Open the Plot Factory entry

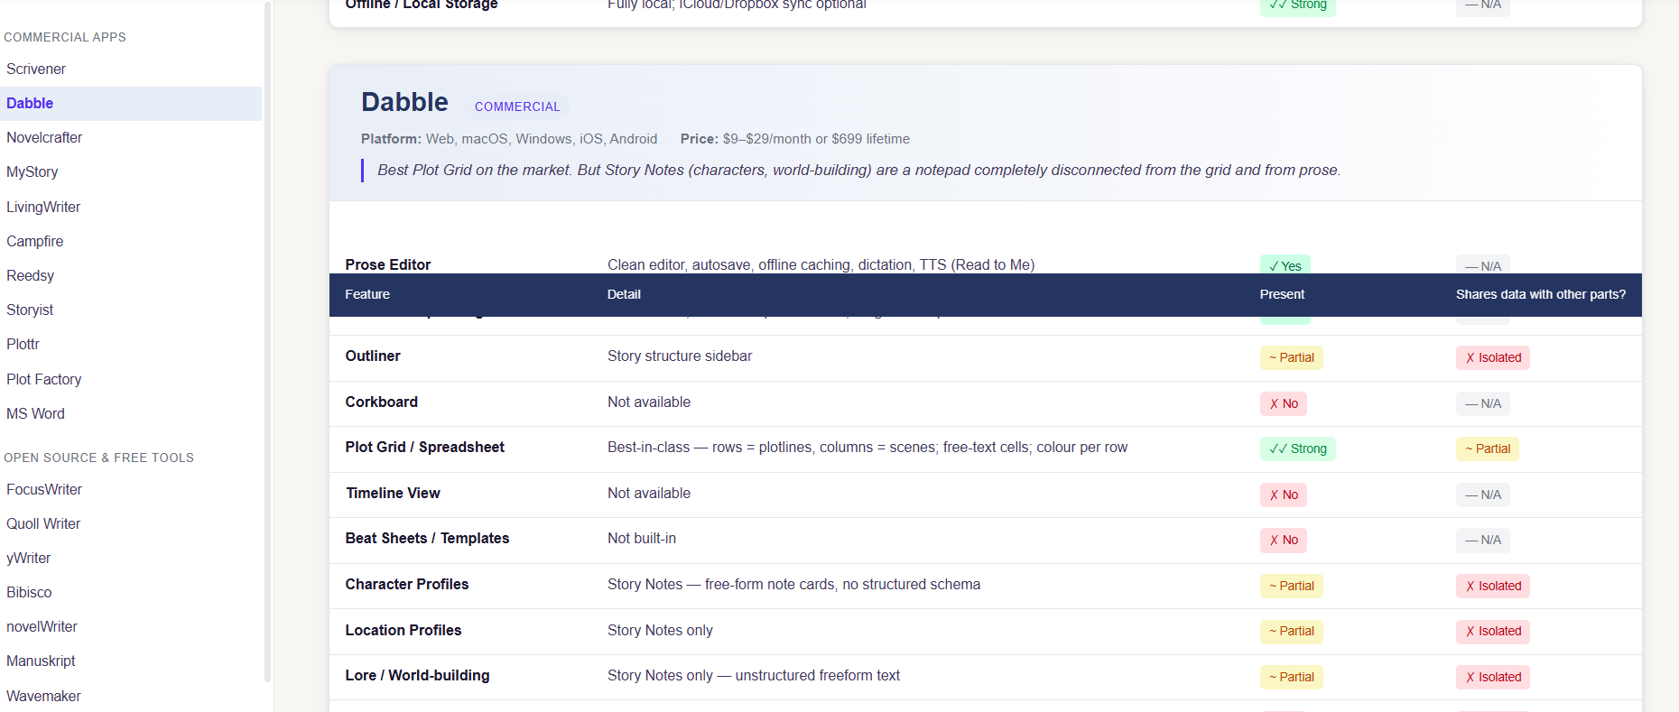[x=44, y=380]
